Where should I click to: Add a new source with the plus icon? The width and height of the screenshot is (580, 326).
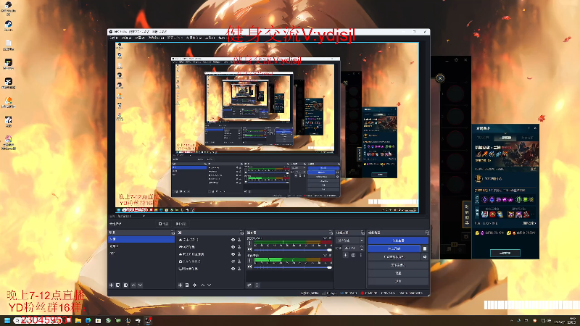(180, 285)
